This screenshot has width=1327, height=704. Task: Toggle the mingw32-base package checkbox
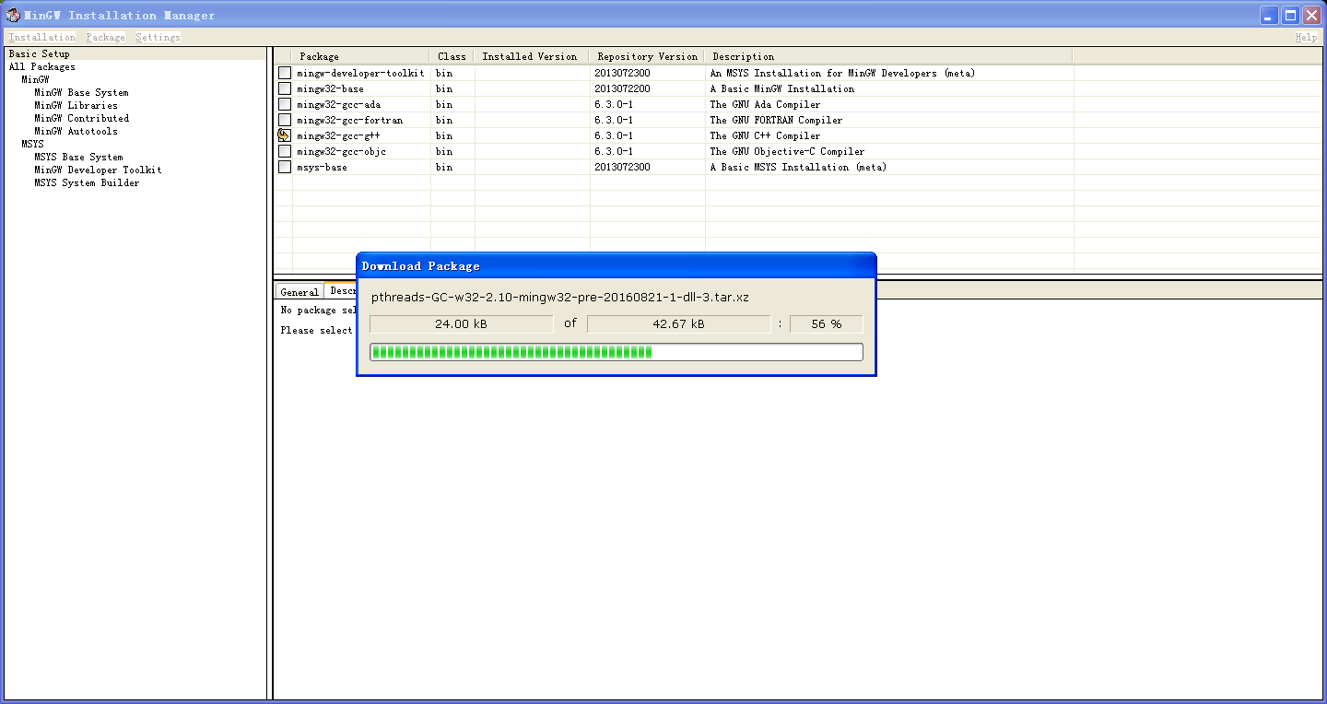click(x=285, y=88)
